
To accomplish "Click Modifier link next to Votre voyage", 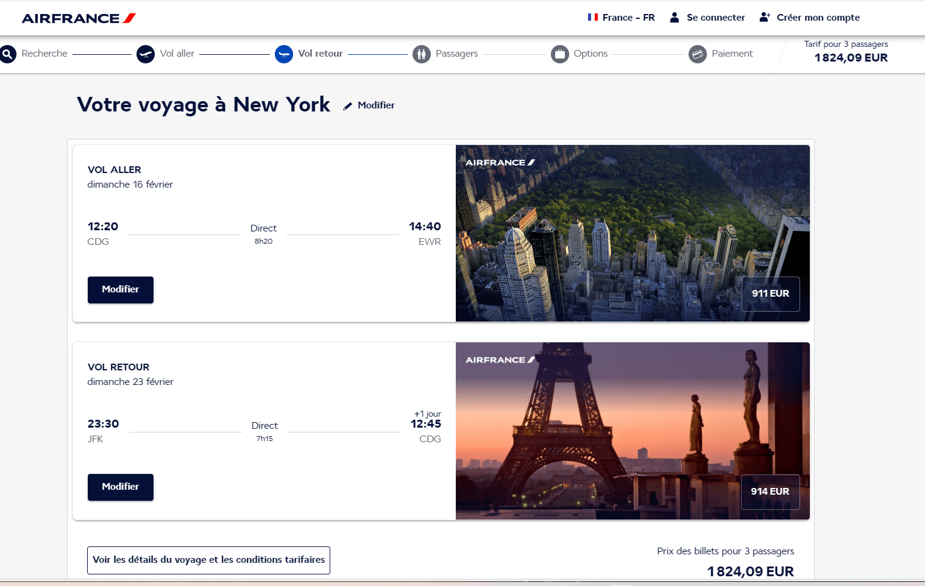I will click(376, 105).
